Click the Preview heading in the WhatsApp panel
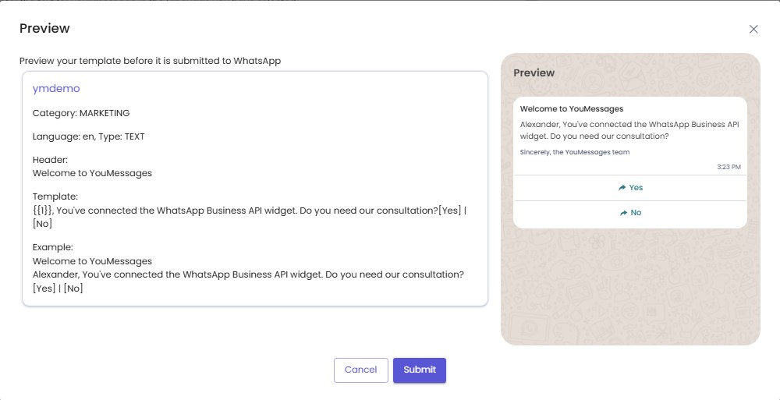Image resolution: width=780 pixels, height=400 pixels. (534, 73)
